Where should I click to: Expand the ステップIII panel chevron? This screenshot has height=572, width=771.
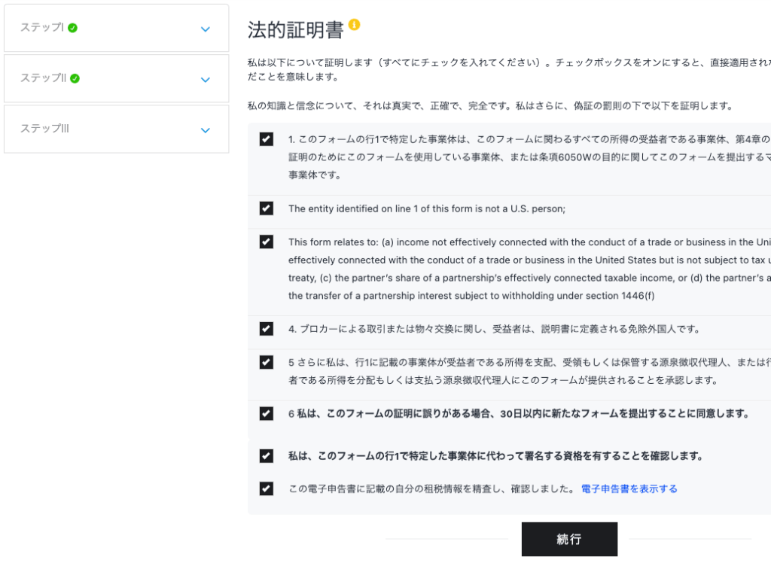(x=206, y=130)
